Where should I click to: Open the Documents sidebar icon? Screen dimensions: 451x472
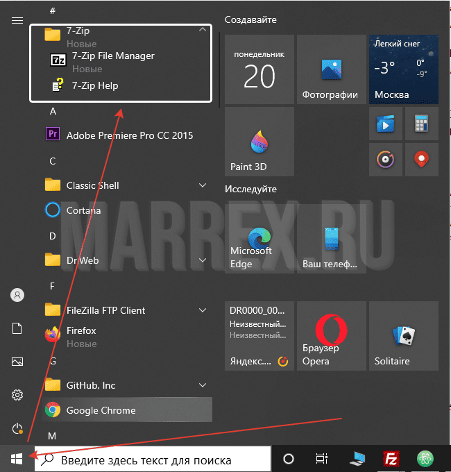click(17, 328)
